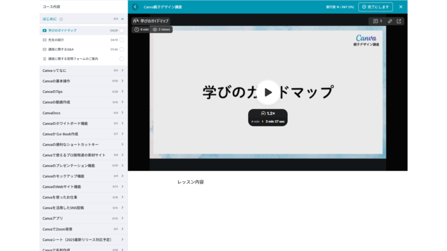Click the 2 views eye badge
Screen dimensions: 447x251
click(161, 29)
